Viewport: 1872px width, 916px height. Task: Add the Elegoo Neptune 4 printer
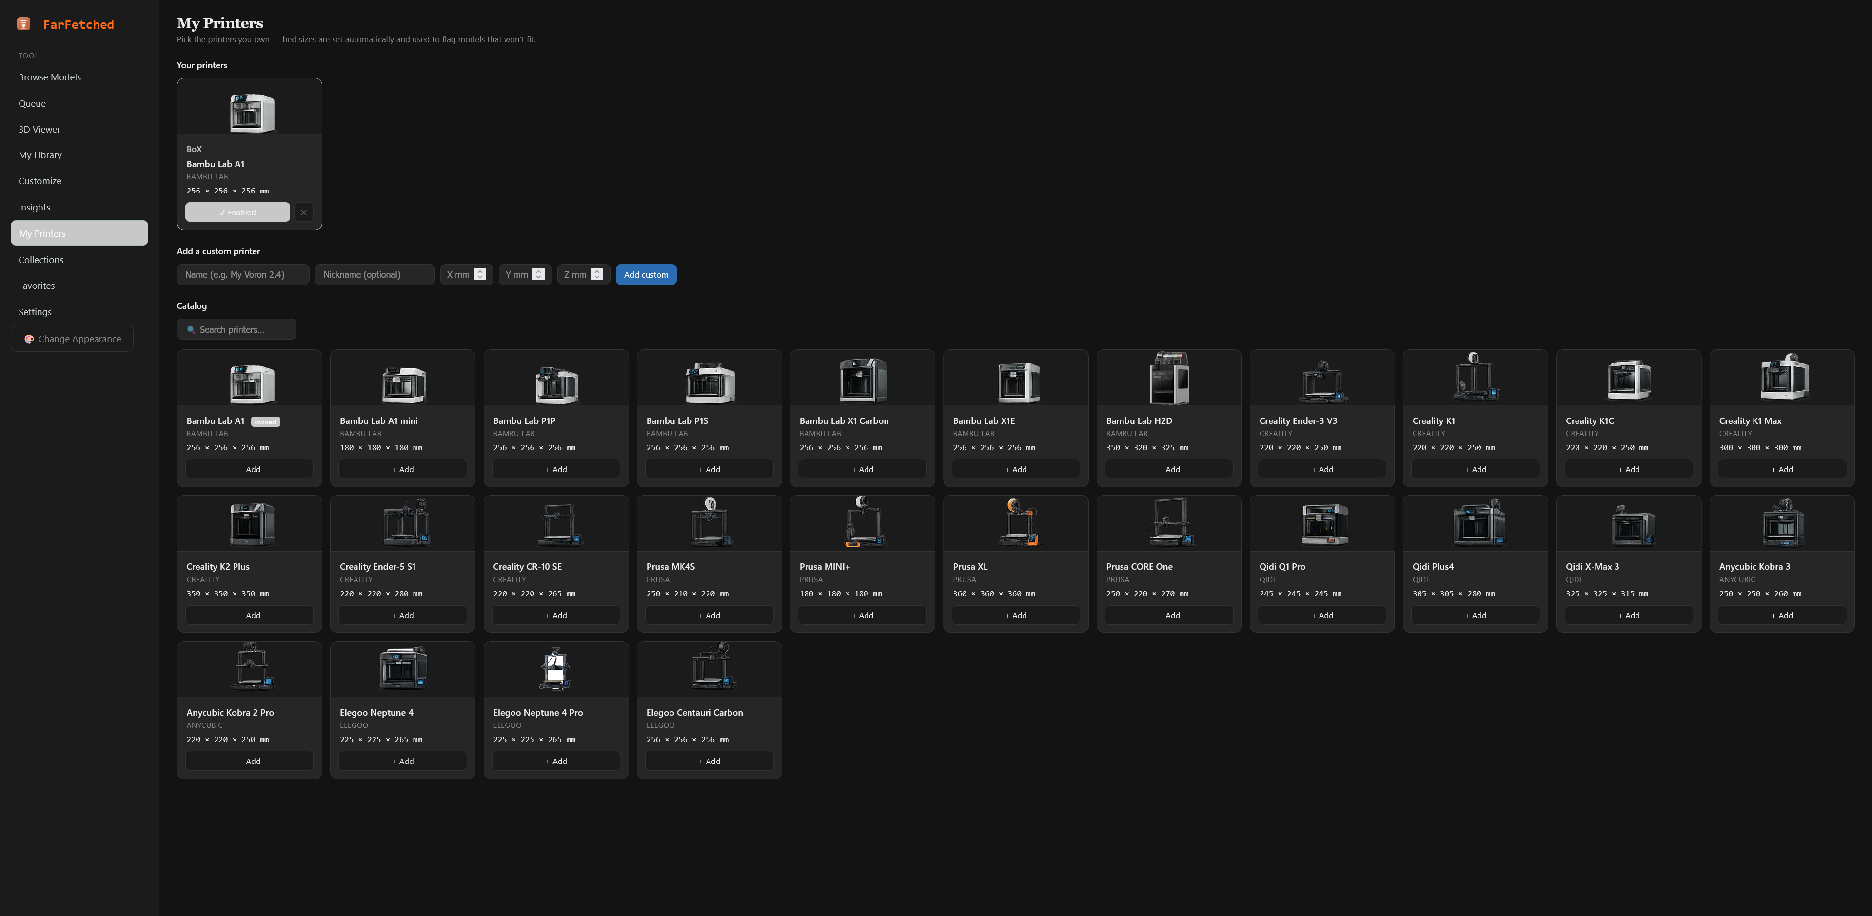[403, 761]
